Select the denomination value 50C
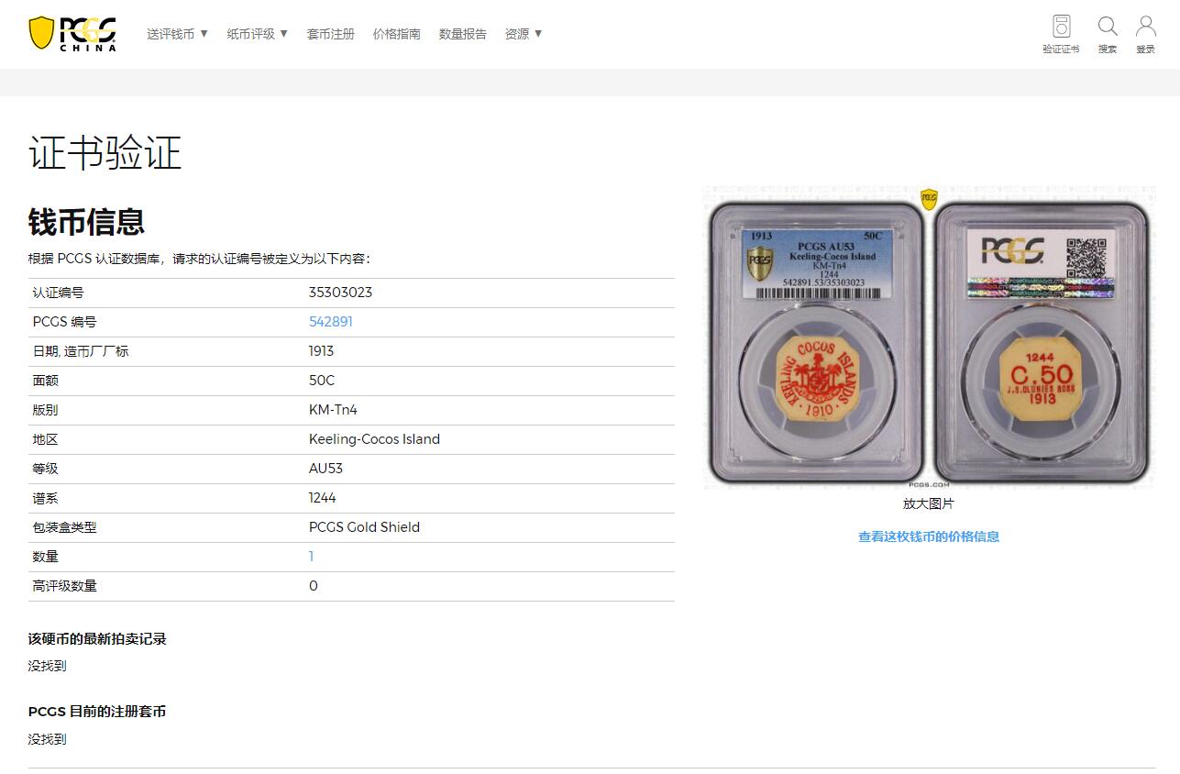The width and height of the screenshot is (1180, 774). coord(322,381)
